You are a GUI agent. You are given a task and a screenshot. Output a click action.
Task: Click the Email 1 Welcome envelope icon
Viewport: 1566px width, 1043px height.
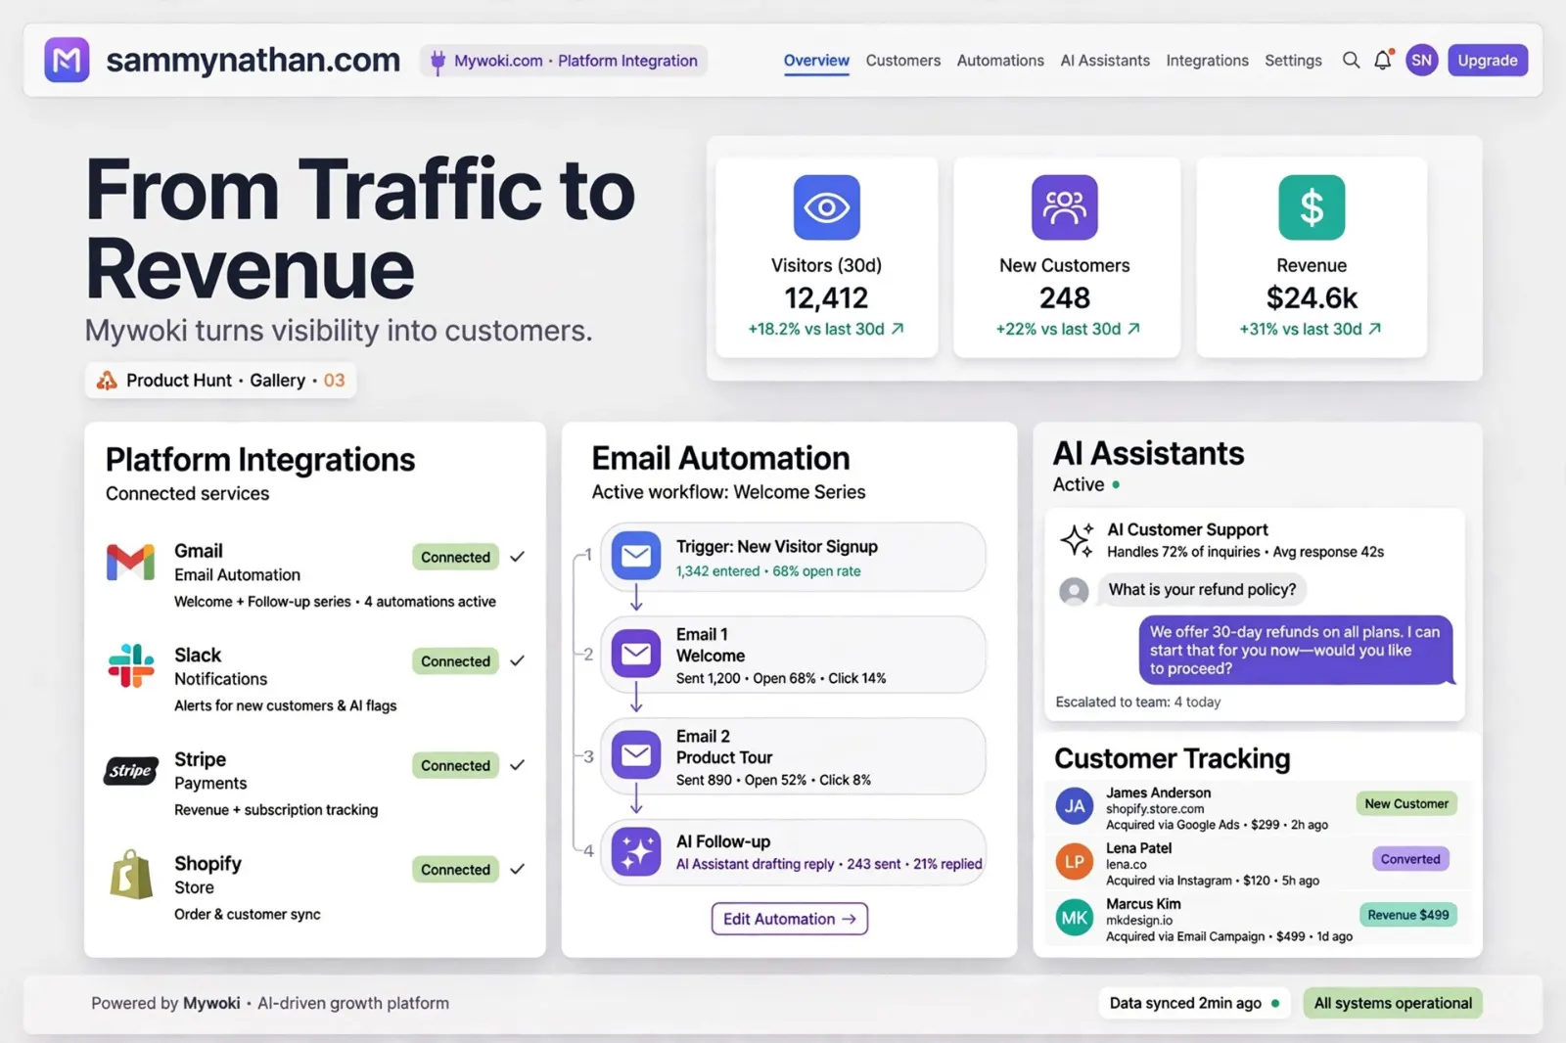pos(636,654)
